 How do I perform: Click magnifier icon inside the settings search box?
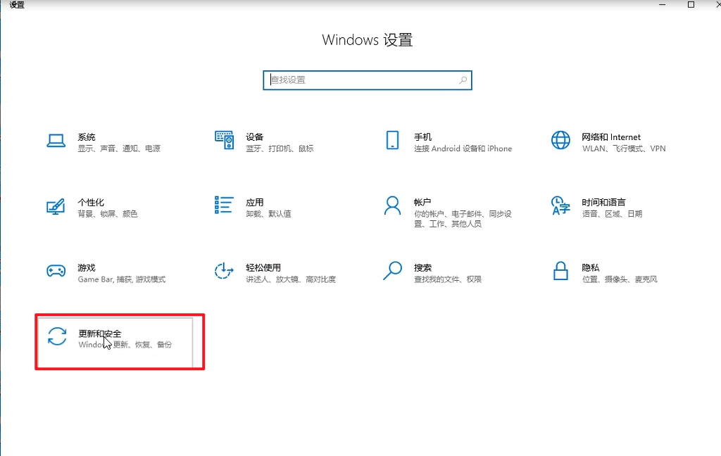[x=463, y=80]
